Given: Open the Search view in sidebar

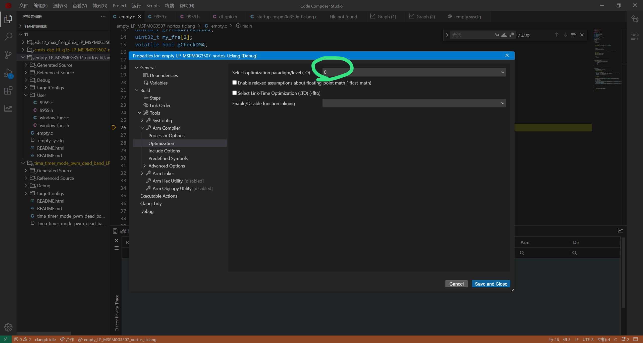Looking at the screenshot, I should click(x=8, y=37).
